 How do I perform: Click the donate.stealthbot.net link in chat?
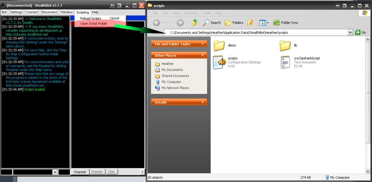(x=27, y=34)
